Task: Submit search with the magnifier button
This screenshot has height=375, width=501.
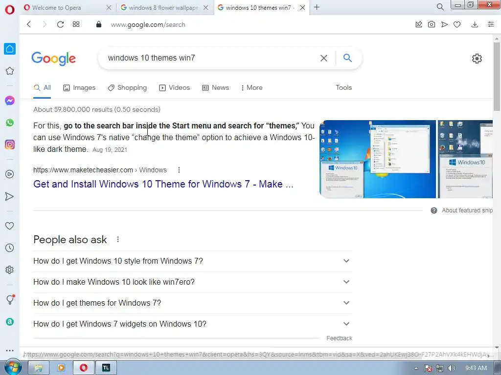Action: coord(347,58)
